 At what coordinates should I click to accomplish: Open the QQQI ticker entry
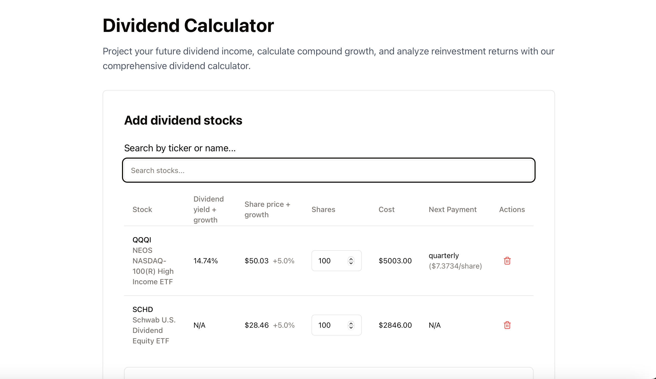tap(143, 239)
